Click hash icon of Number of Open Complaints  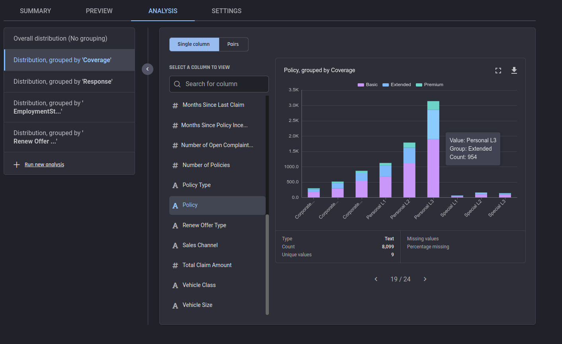click(175, 145)
